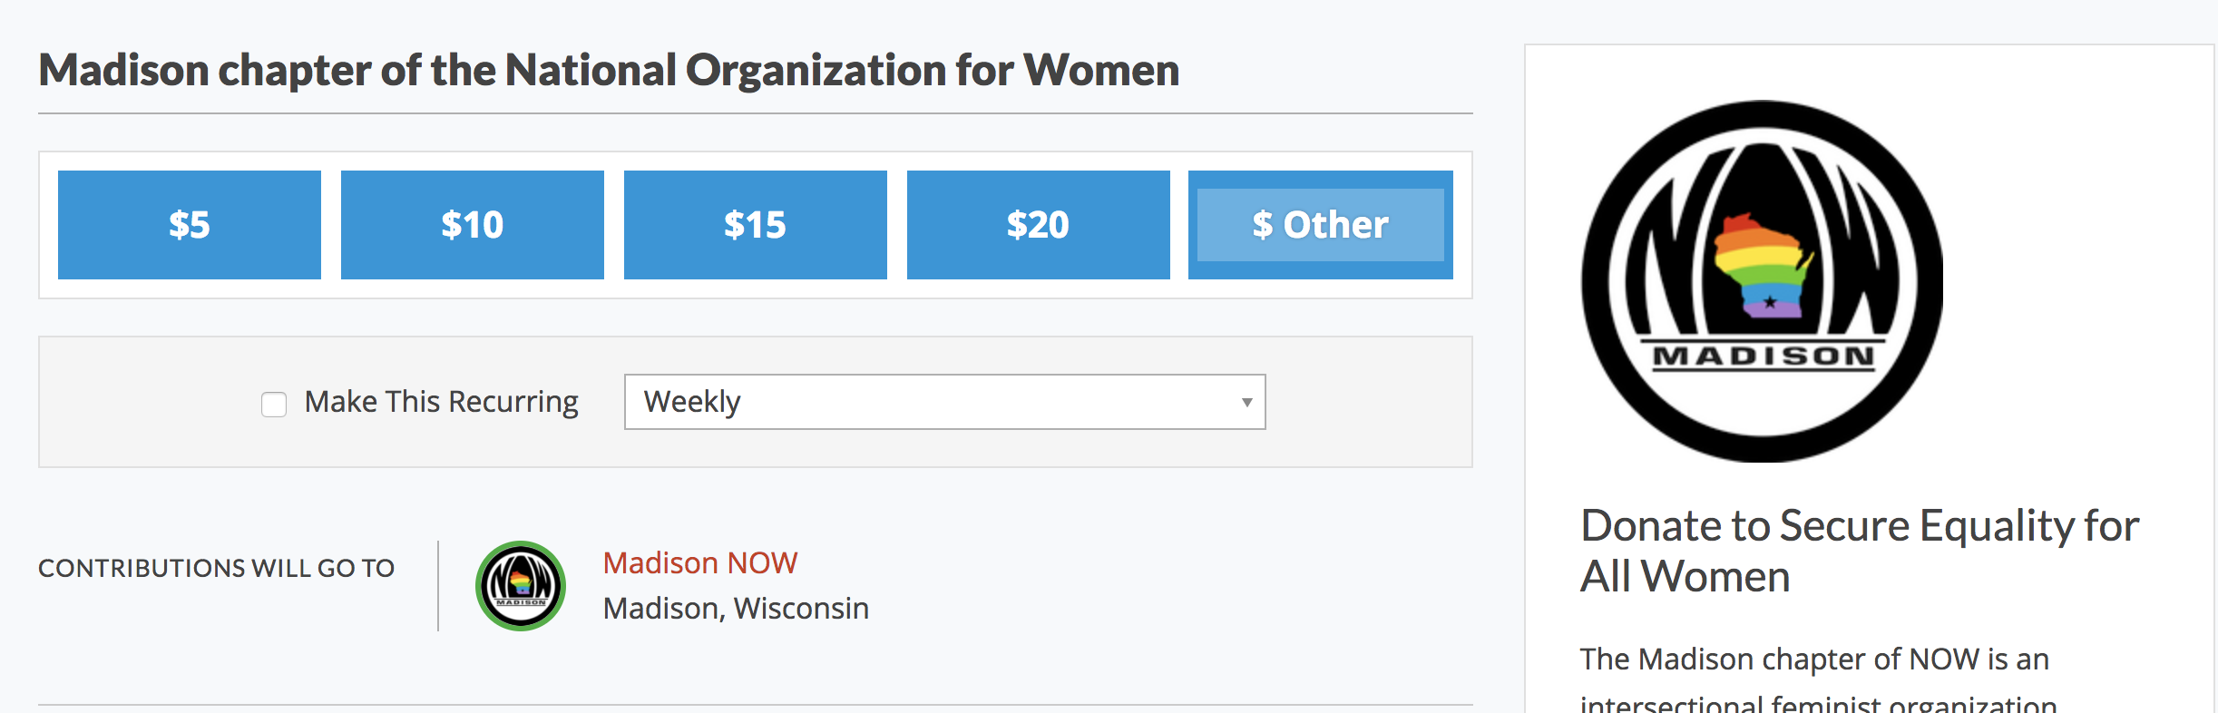Click the Madison, Wisconsin location text

coord(736,609)
